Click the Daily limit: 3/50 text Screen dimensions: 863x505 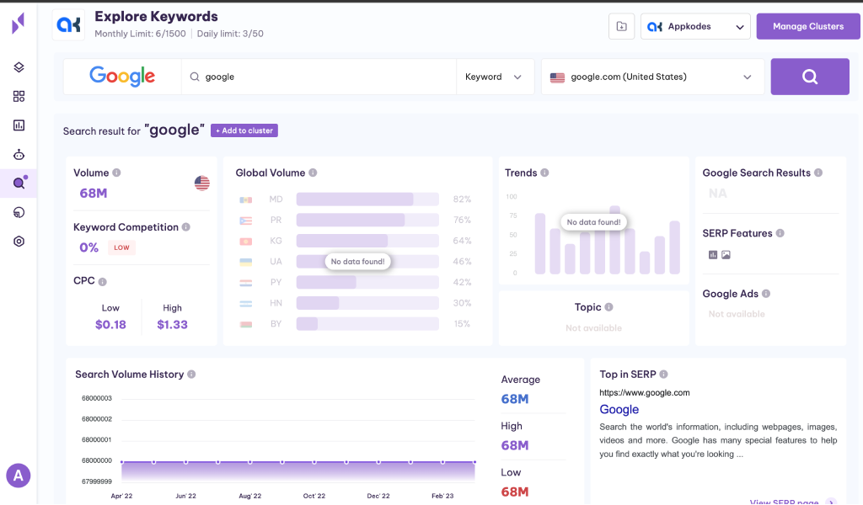pos(230,34)
